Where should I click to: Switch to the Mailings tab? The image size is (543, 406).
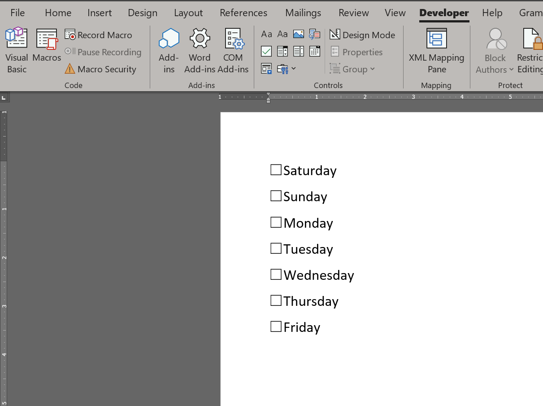[x=303, y=13]
